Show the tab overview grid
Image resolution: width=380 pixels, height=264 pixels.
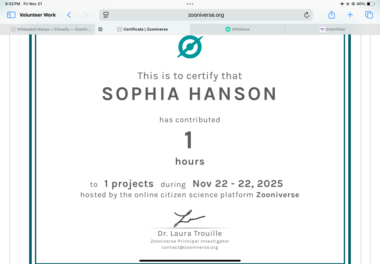click(369, 15)
